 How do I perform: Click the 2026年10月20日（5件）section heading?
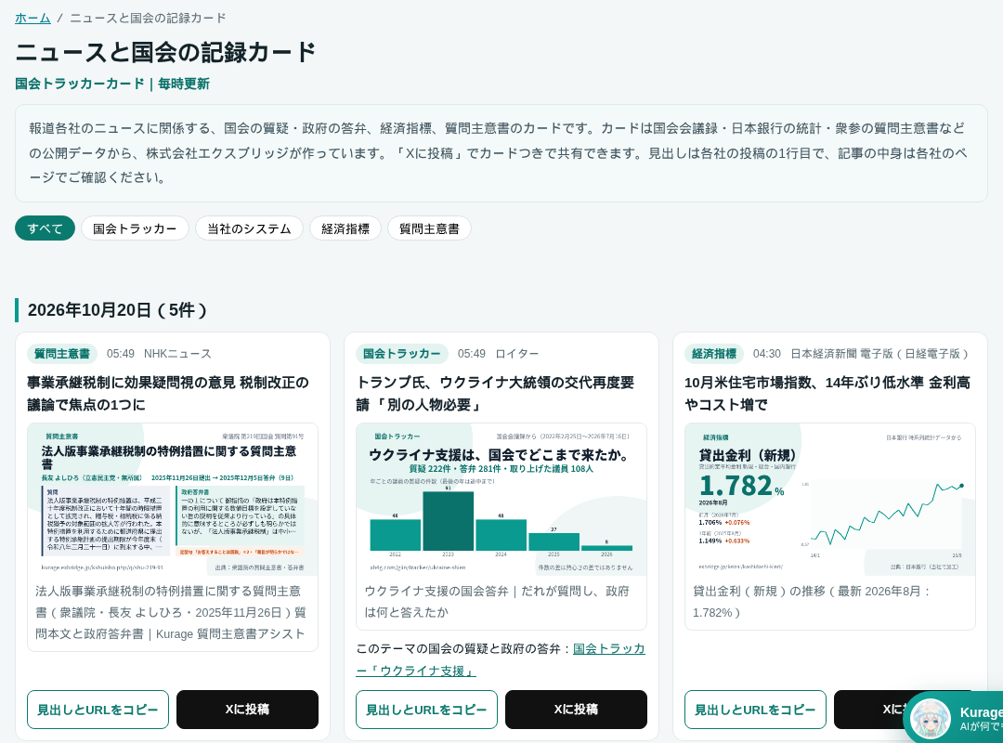point(117,310)
